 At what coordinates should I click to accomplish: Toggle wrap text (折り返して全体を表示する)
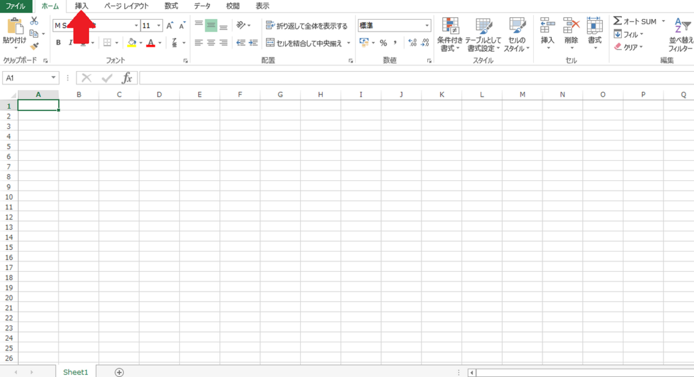(x=307, y=26)
